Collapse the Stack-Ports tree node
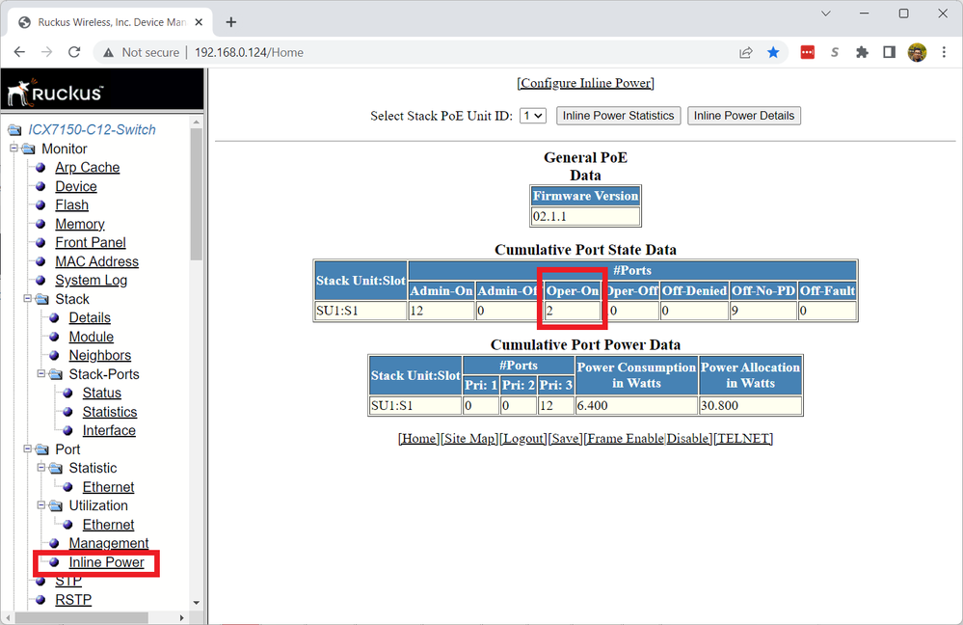Viewport: 963px width, 625px height. pyautogui.click(x=41, y=374)
